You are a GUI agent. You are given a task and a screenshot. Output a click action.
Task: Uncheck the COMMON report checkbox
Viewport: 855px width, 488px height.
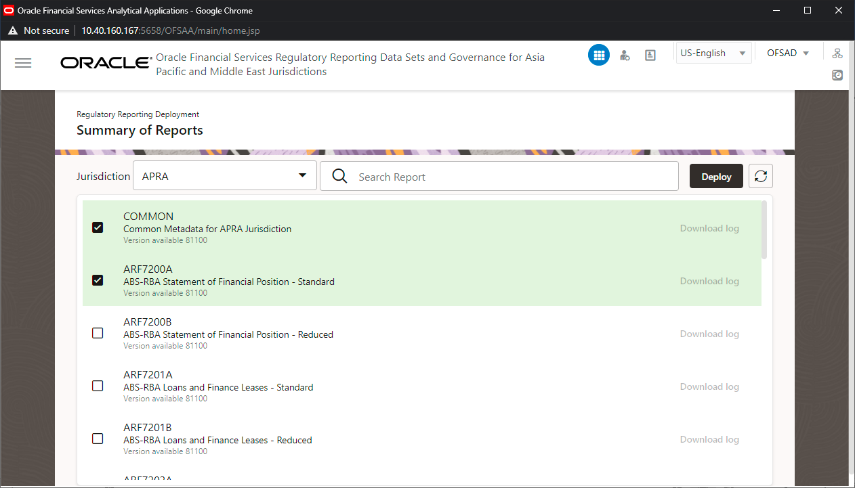[98, 227]
